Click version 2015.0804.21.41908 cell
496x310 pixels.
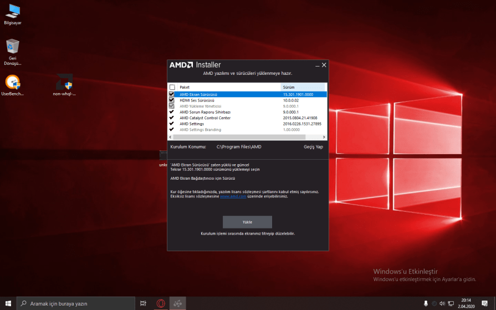300,118
